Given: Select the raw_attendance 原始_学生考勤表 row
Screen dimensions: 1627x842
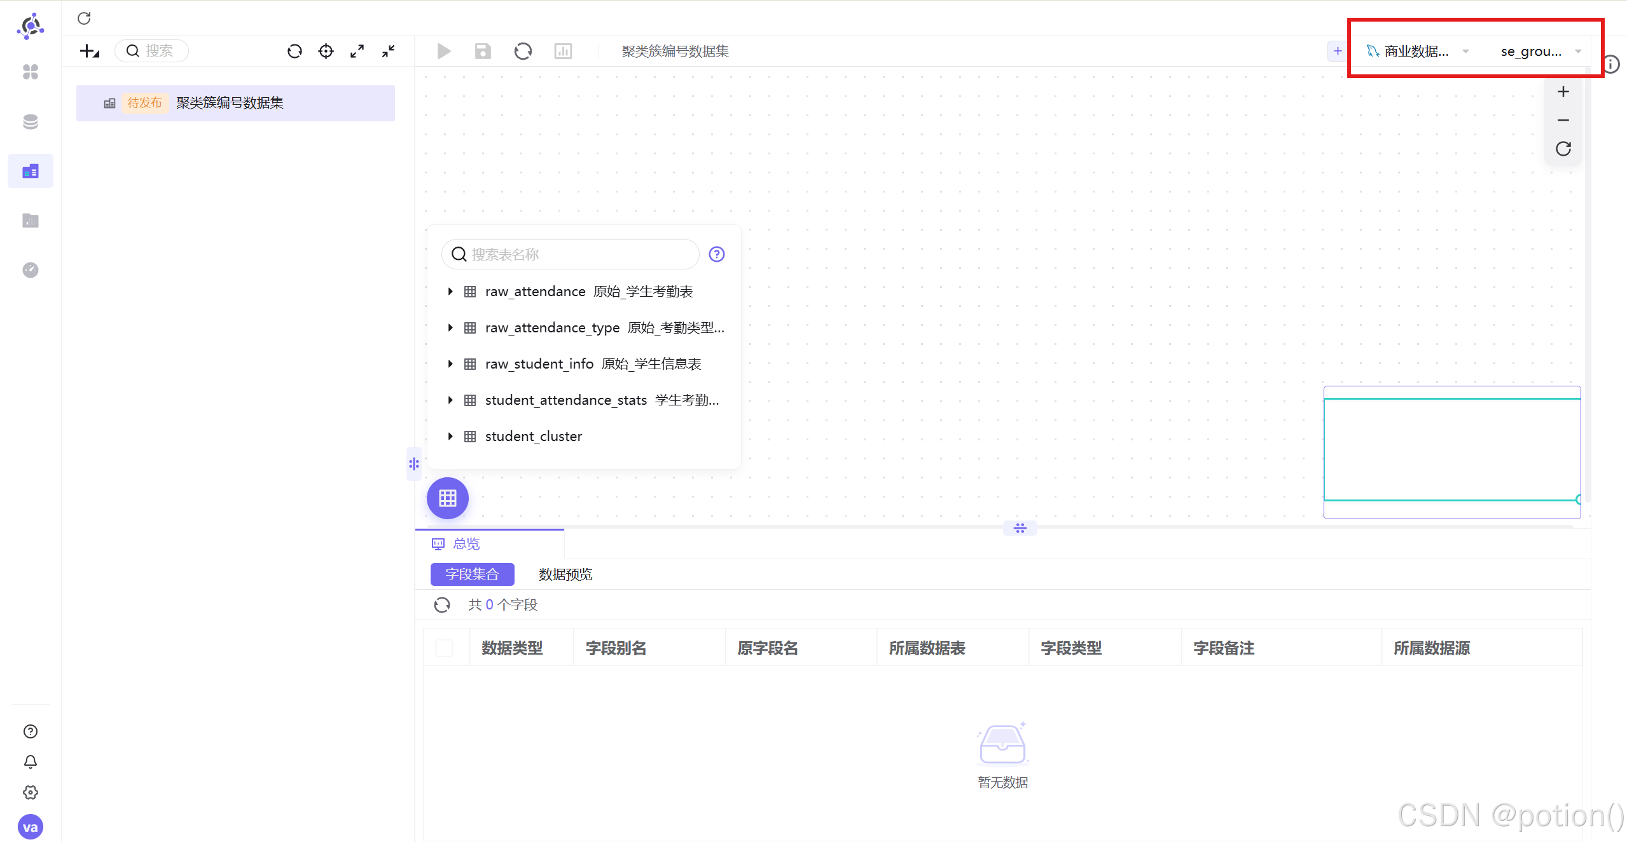Looking at the screenshot, I should [x=585, y=291].
